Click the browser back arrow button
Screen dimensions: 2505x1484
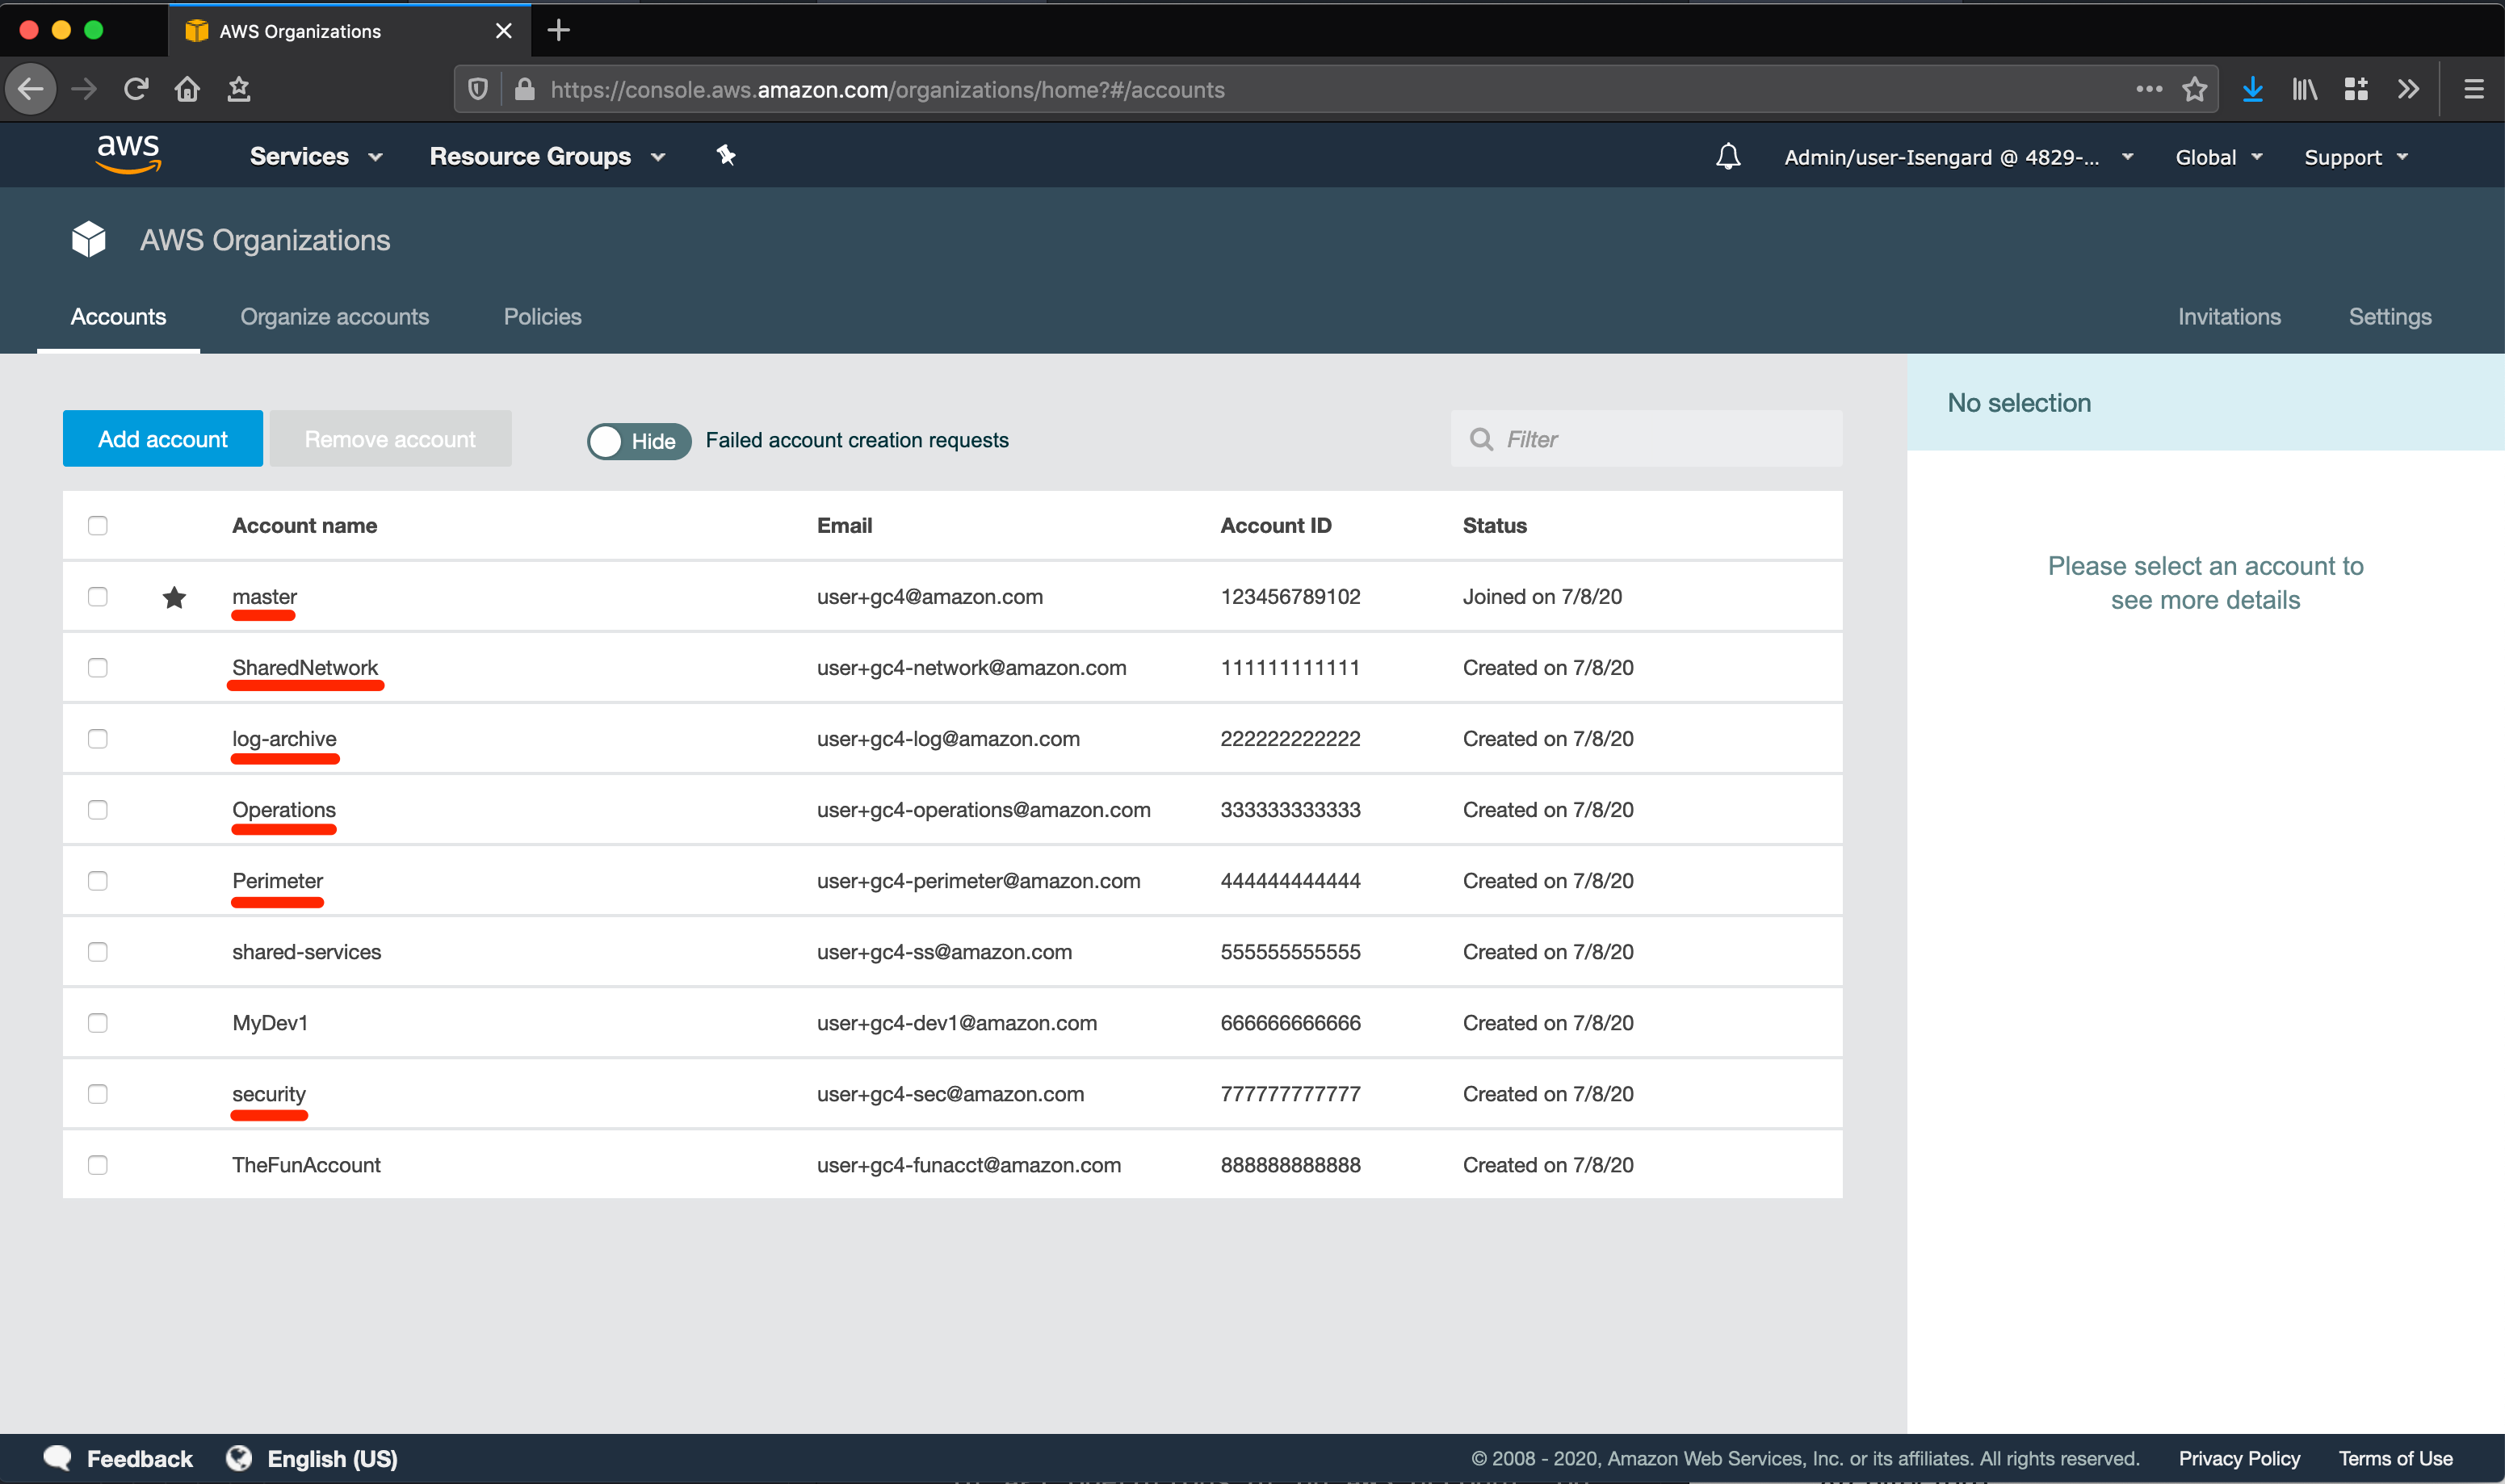coord(31,89)
